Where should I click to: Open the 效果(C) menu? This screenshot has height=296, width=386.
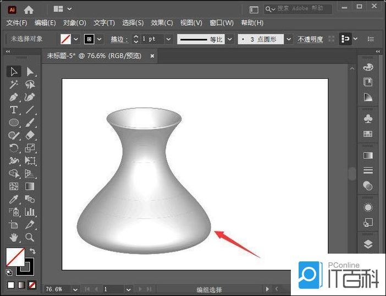pyautogui.click(x=162, y=23)
